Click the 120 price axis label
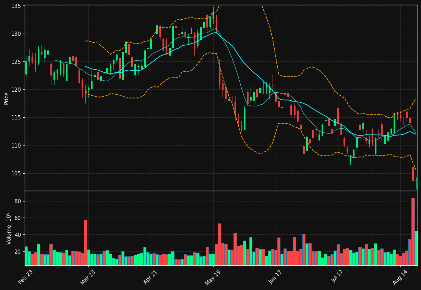 pyautogui.click(x=16, y=90)
